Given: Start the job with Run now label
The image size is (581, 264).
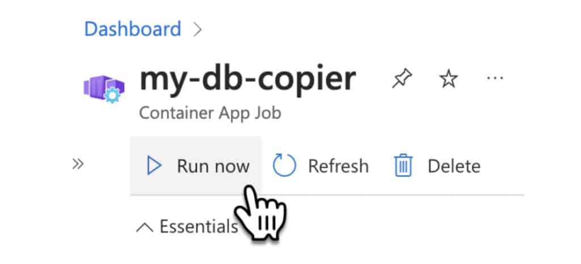Looking at the screenshot, I should pos(213,166).
